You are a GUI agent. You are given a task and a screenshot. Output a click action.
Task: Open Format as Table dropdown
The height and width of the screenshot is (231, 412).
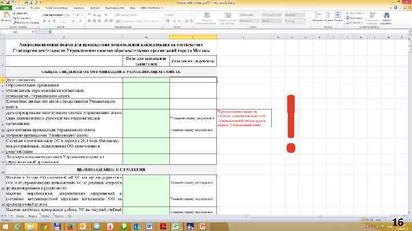[x=228, y=18]
